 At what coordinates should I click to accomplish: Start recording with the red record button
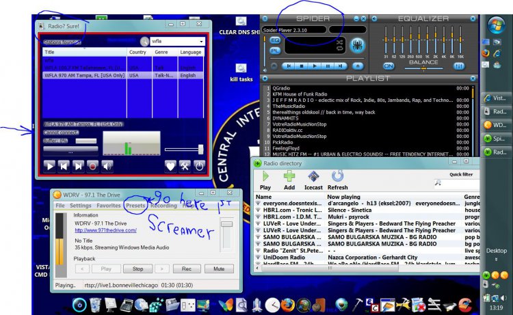92,166
